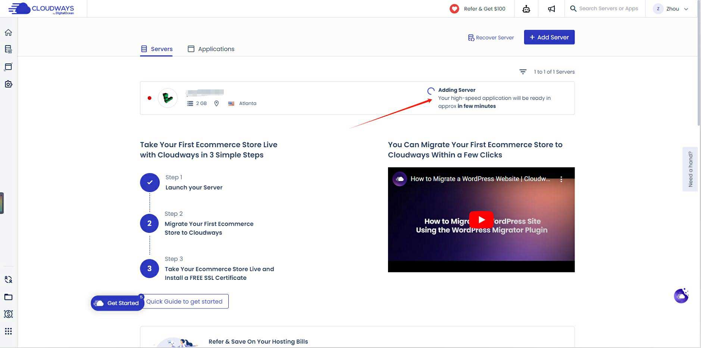The width and height of the screenshot is (701, 348).
Task: Click the heart Refer icon
Action: (454, 9)
